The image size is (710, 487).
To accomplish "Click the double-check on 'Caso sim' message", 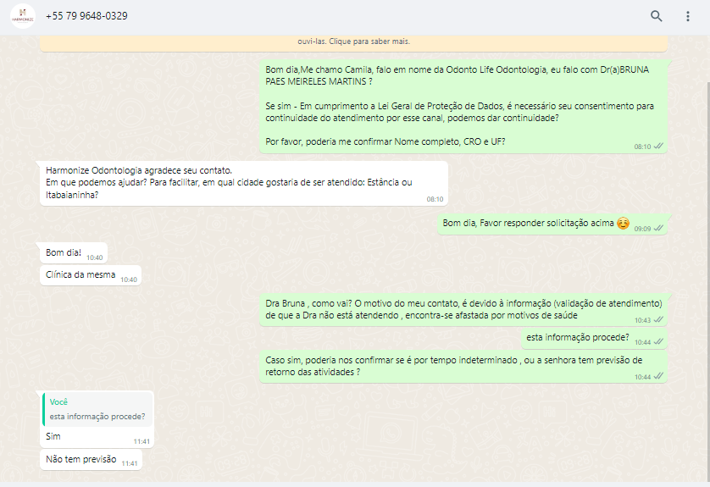I will (x=659, y=376).
